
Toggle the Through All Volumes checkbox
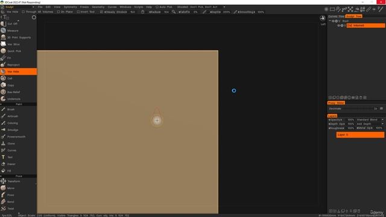pyautogui.click(x=23, y=12)
